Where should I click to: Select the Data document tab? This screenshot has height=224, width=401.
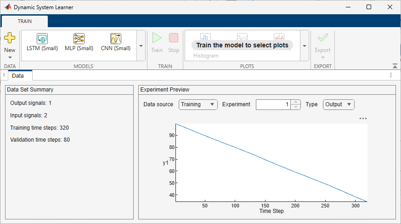click(17, 76)
